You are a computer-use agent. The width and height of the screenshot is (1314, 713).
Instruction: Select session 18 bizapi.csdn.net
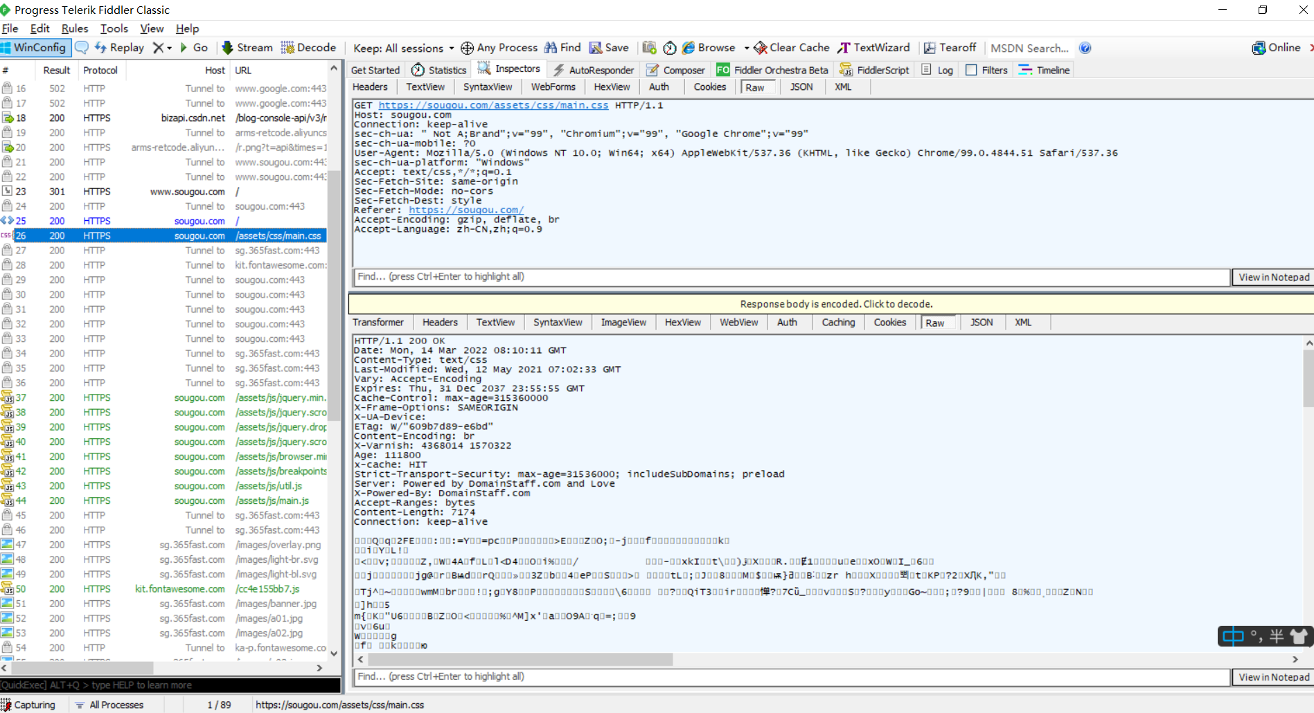[163, 118]
